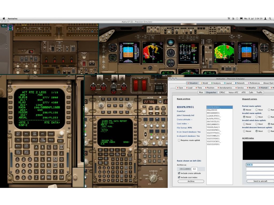This screenshot has height=205, width=274.
Task: Open the Apple menu
Action: (4, 18)
